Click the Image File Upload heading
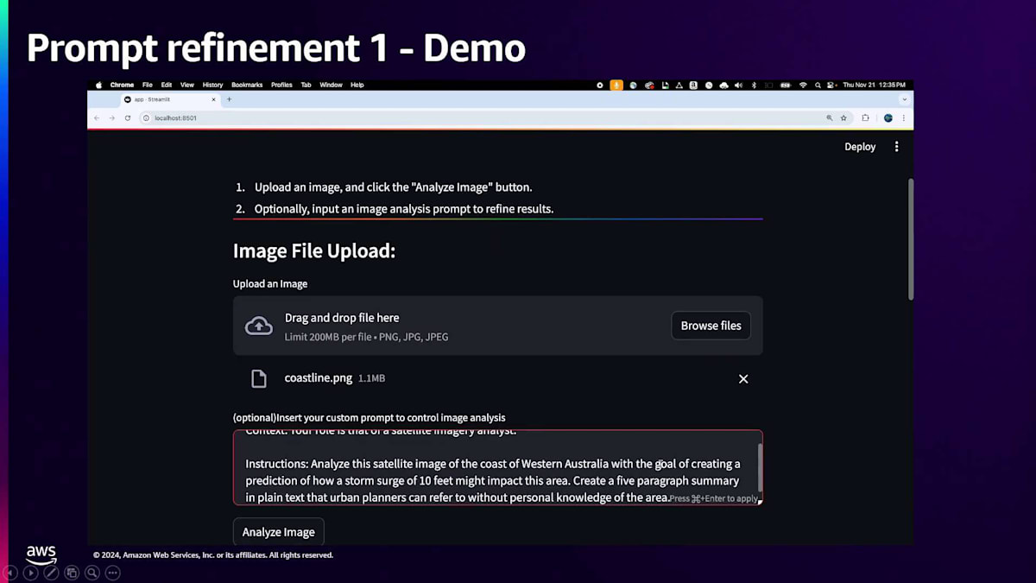 pyautogui.click(x=314, y=251)
